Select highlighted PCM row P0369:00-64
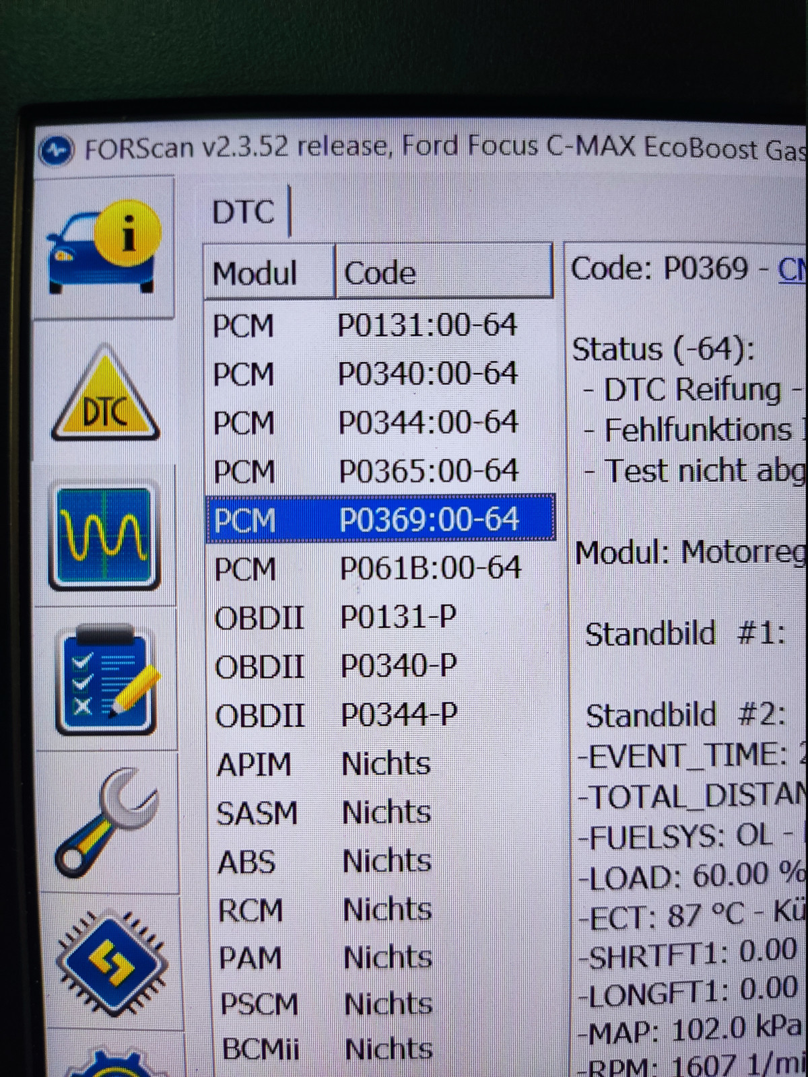808x1077 pixels. pos(380,518)
